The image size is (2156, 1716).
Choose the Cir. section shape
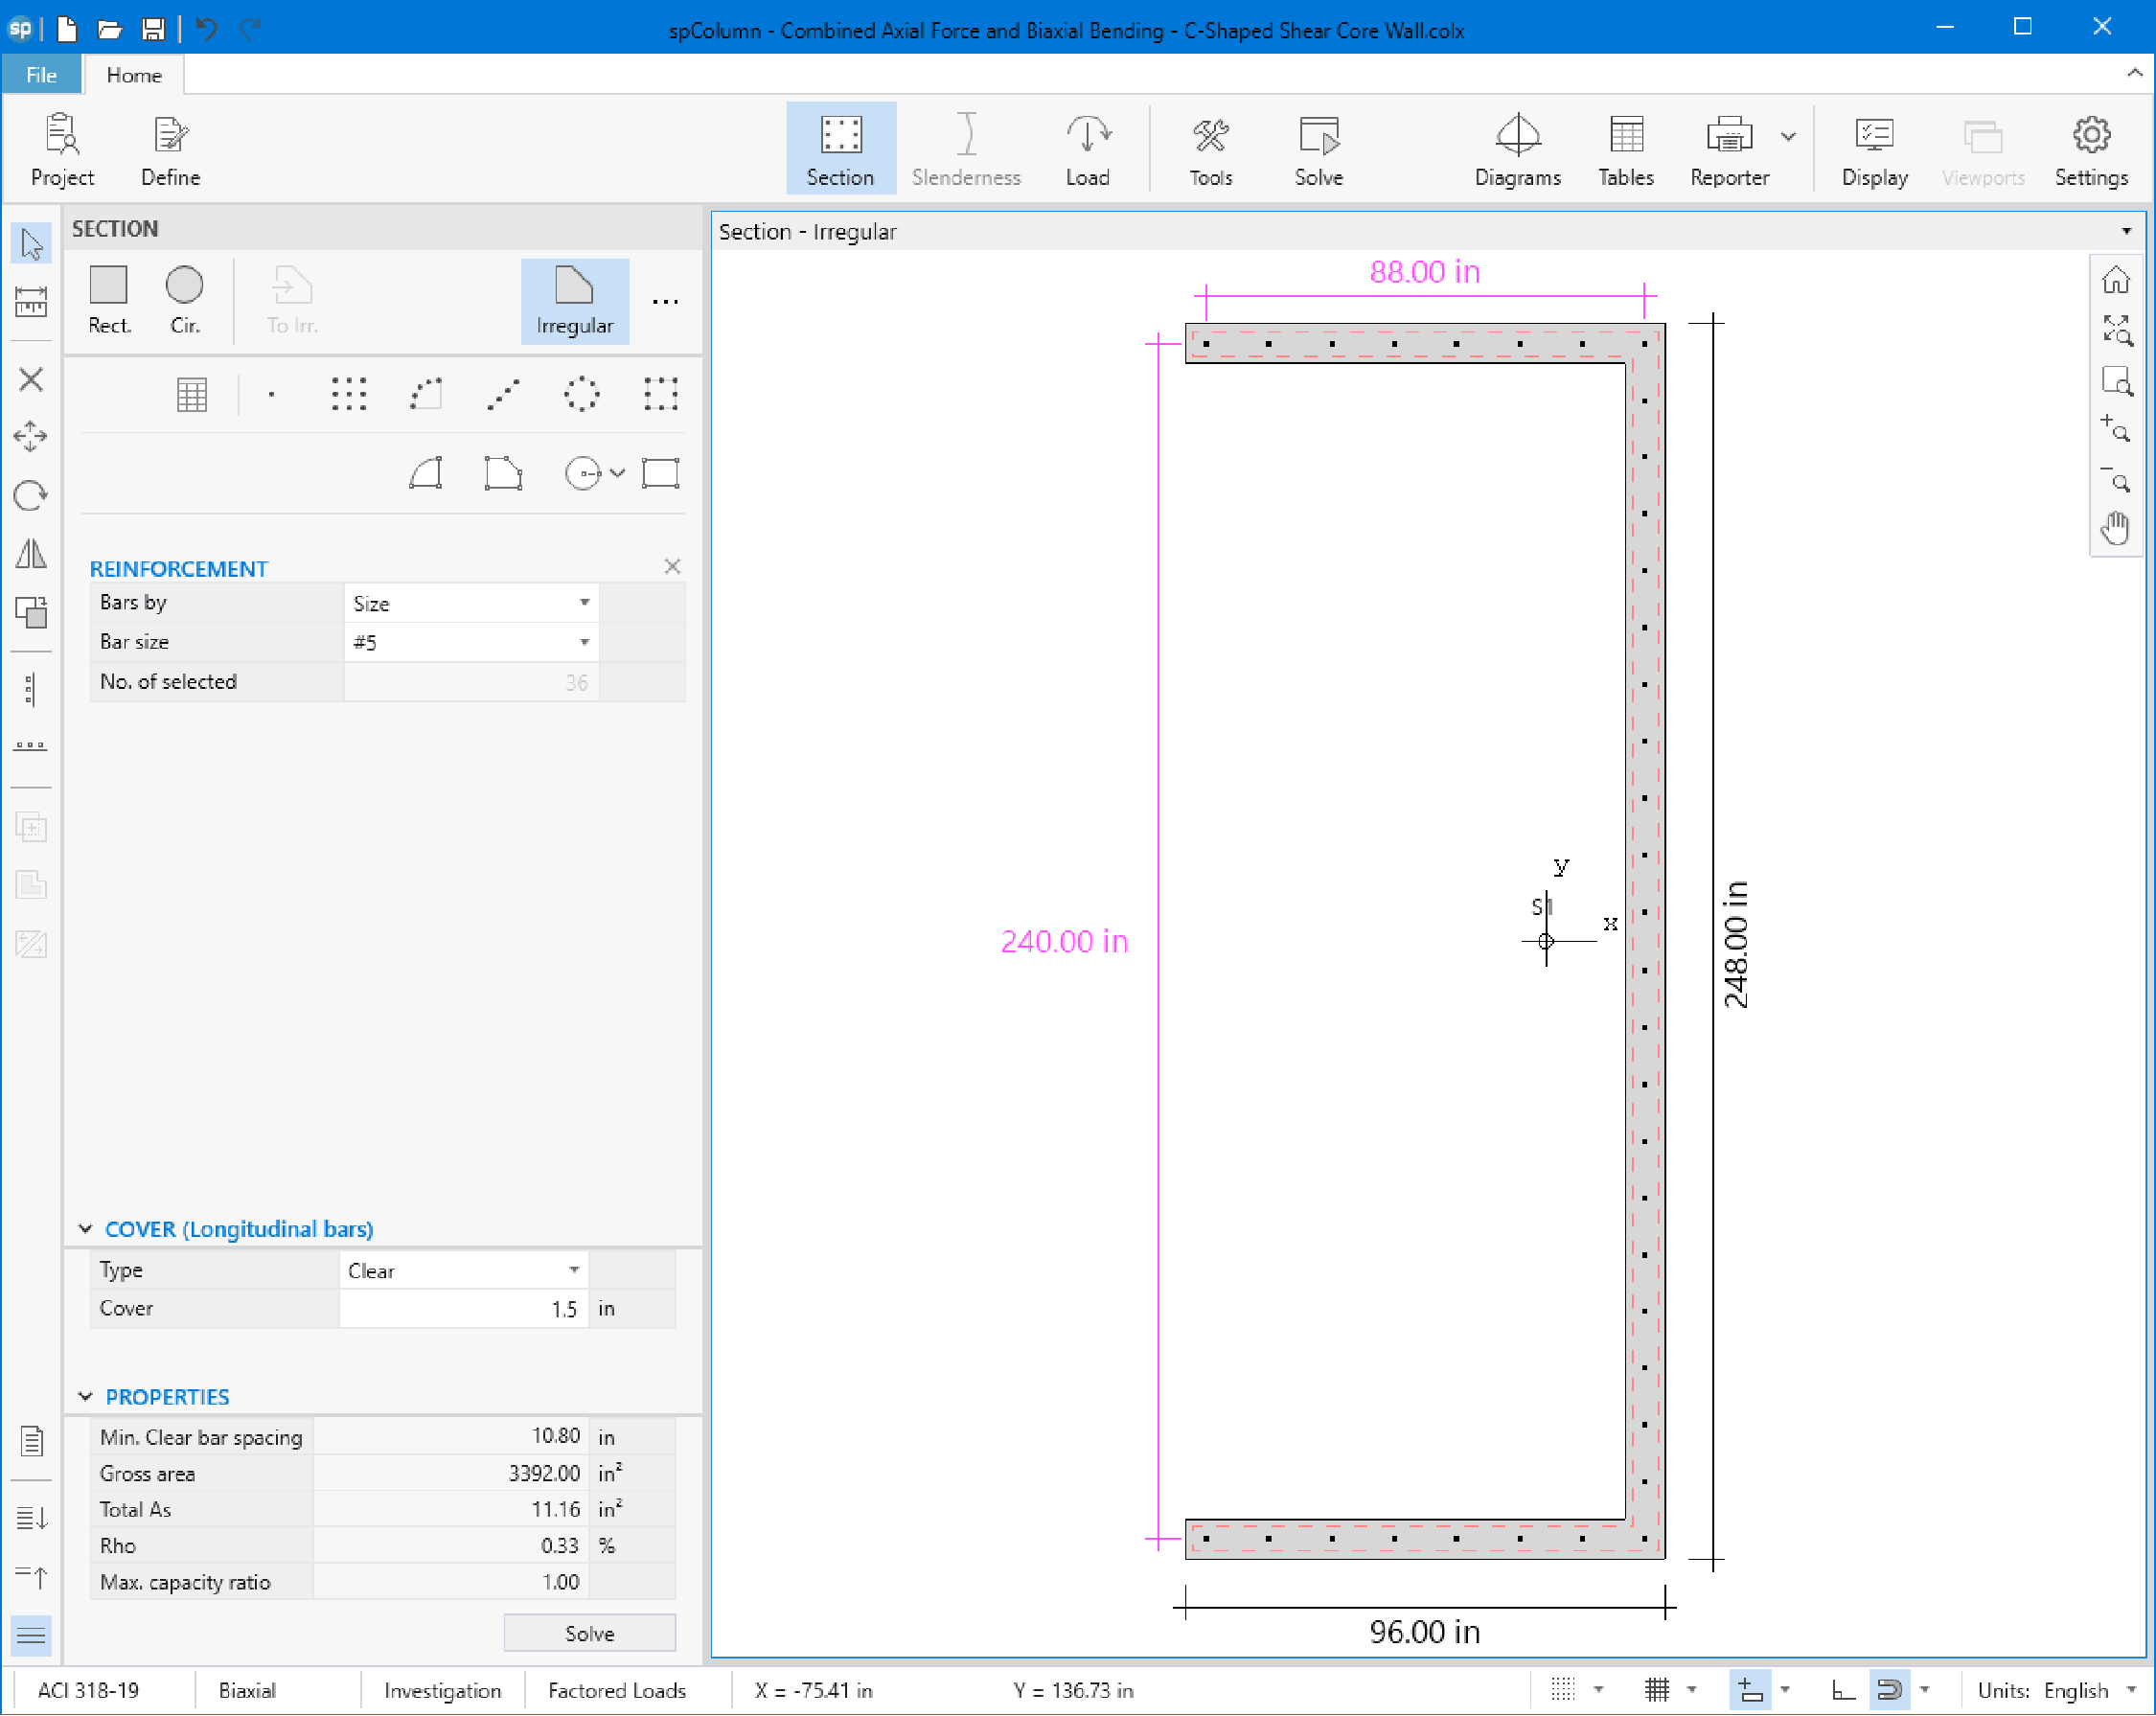pyautogui.click(x=185, y=300)
